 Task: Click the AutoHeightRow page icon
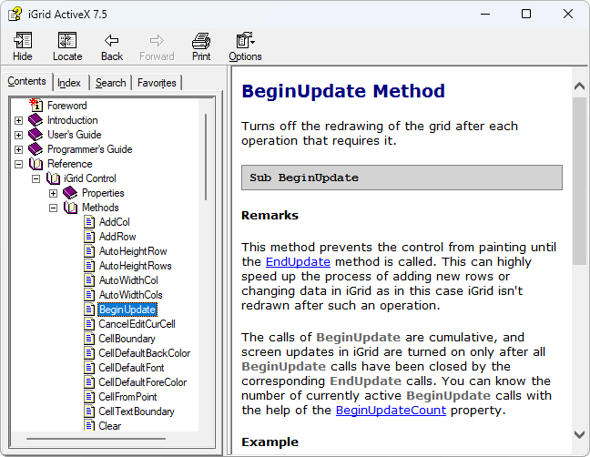pos(89,251)
